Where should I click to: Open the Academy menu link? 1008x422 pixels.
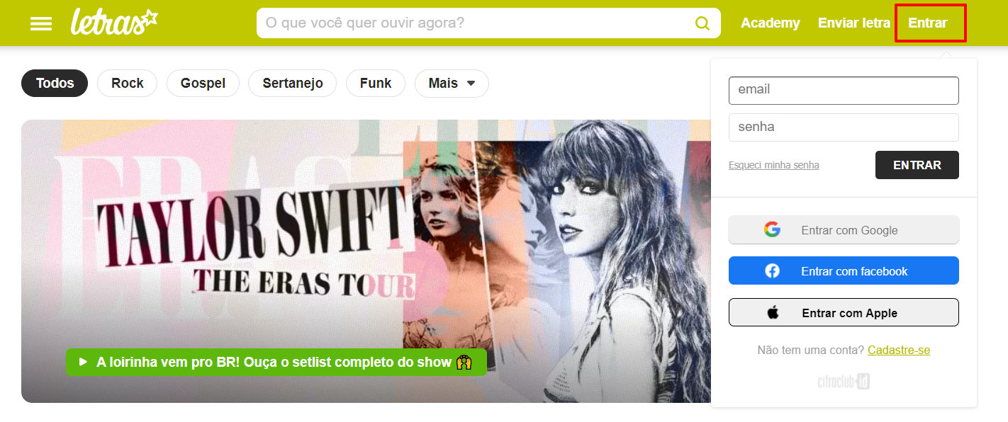tap(771, 23)
